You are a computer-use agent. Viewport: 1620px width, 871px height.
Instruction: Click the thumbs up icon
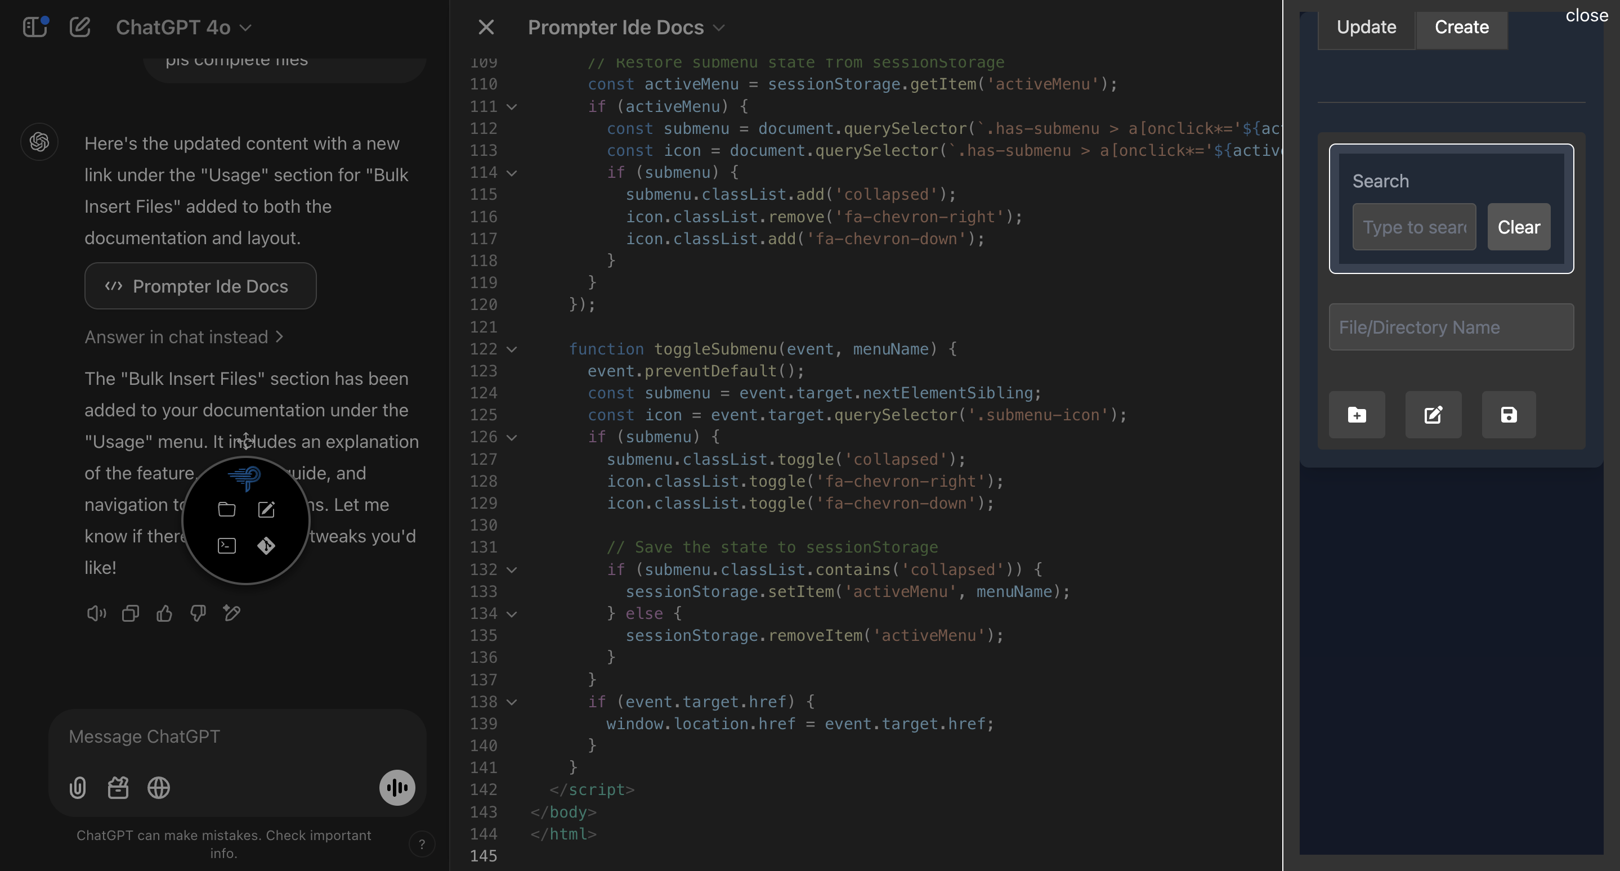click(x=164, y=613)
